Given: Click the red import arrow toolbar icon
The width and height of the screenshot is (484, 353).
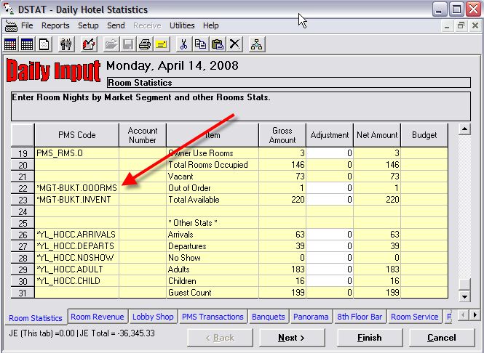Looking at the screenshot, I should [89, 44].
